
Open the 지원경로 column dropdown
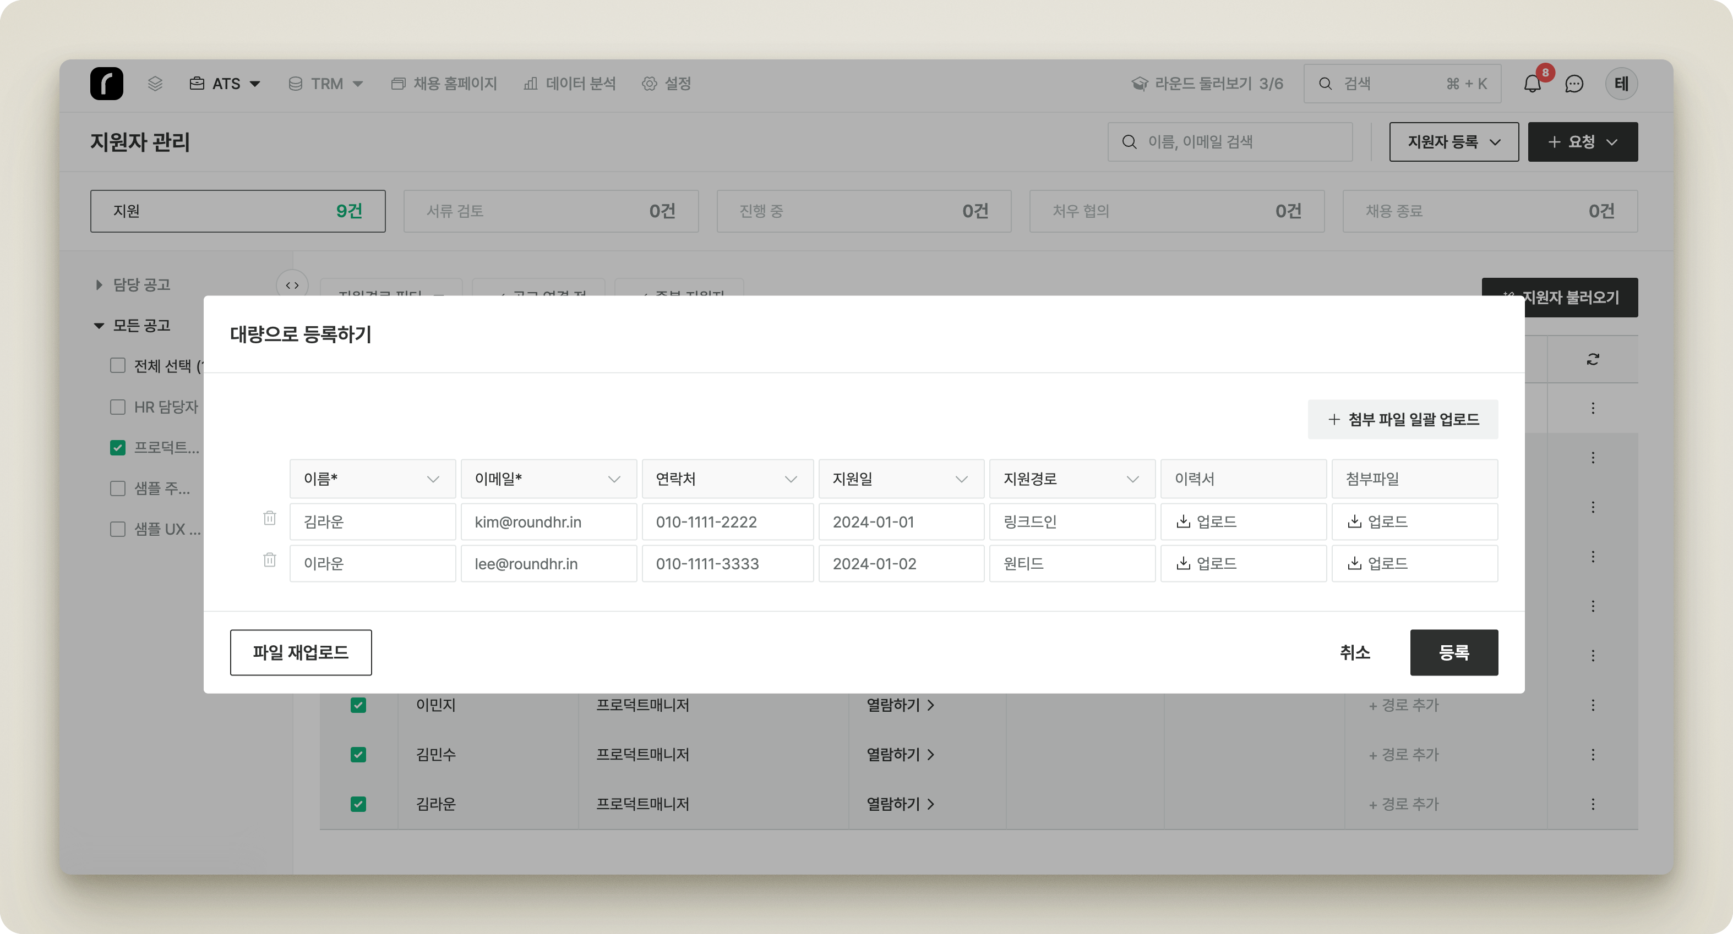click(1071, 479)
